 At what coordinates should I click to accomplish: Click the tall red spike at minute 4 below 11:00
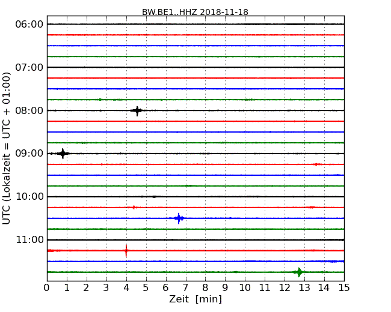(x=126, y=251)
